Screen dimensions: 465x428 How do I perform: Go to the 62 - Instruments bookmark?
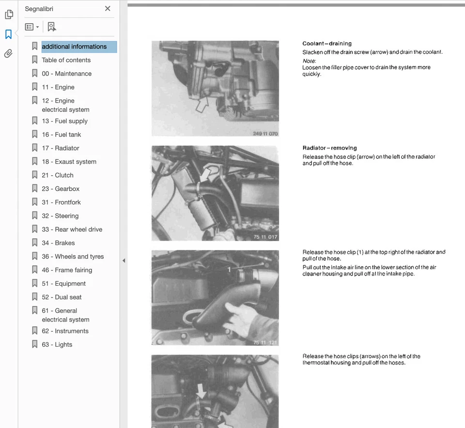click(x=64, y=331)
